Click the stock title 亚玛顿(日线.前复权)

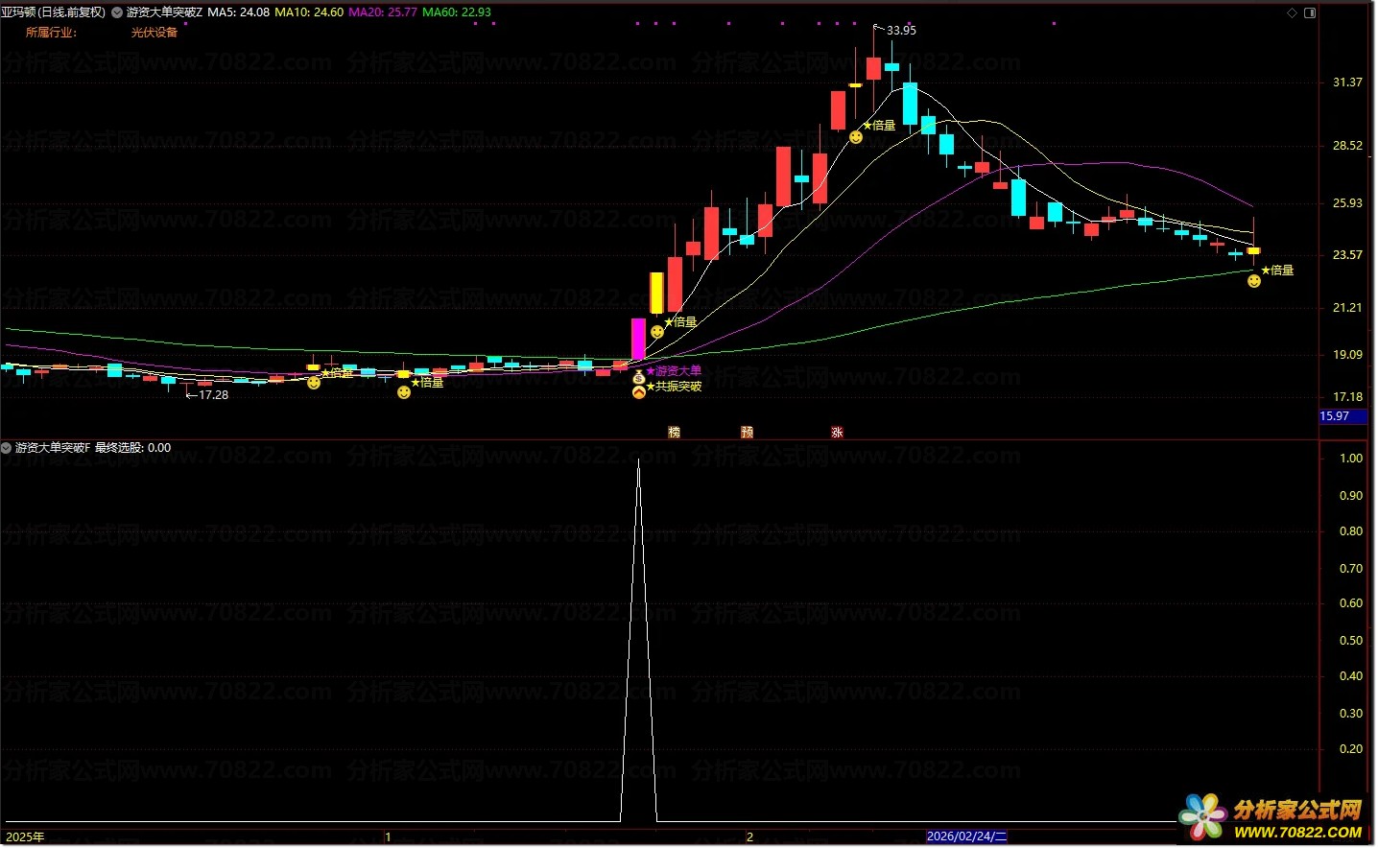click(54, 13)
